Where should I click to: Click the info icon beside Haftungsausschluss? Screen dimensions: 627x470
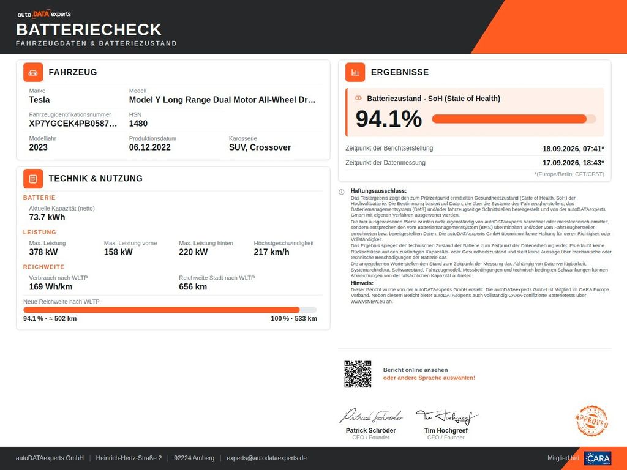point(342,192)
